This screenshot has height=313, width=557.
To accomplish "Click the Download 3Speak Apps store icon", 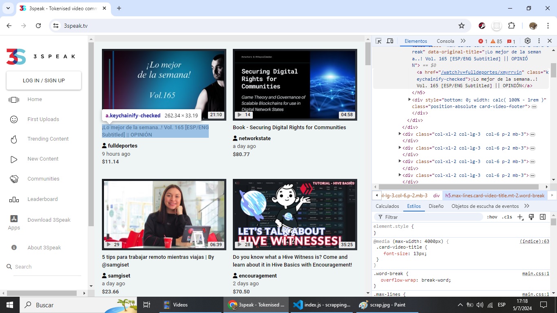I will (14, 218).
